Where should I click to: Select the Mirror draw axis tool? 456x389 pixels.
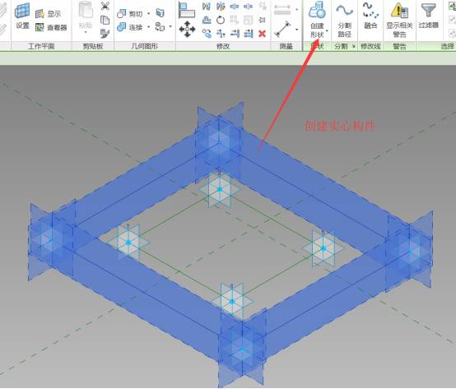tap(221, 6)
